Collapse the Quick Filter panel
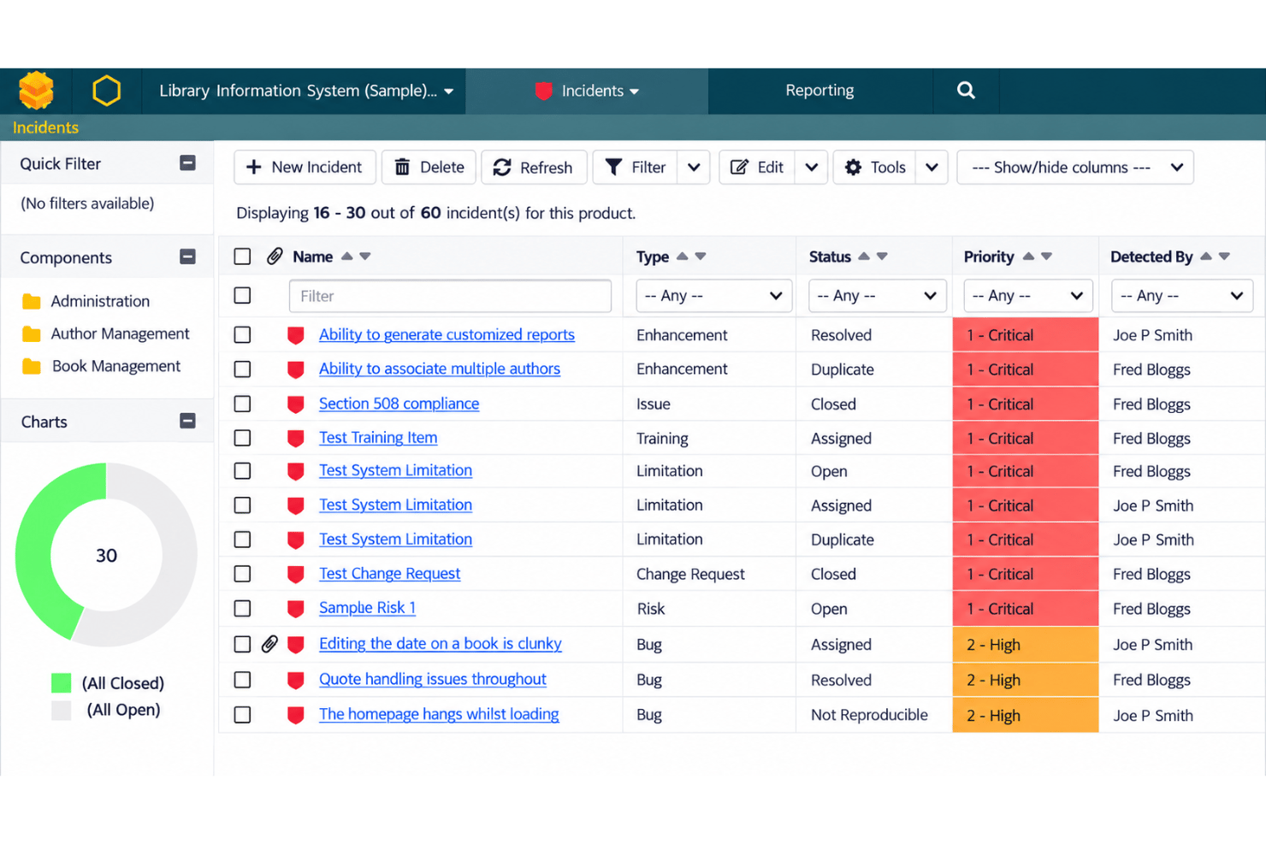The image size is (1266, 844). [187, 163]
